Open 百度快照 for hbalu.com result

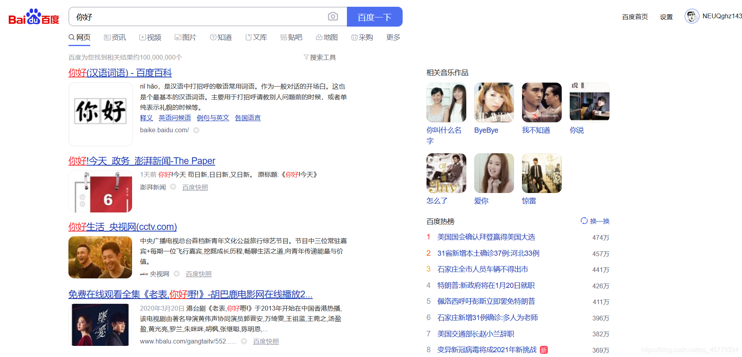point(266,342)
